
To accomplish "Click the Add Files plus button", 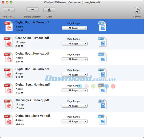I will click(x=9, y=10).
